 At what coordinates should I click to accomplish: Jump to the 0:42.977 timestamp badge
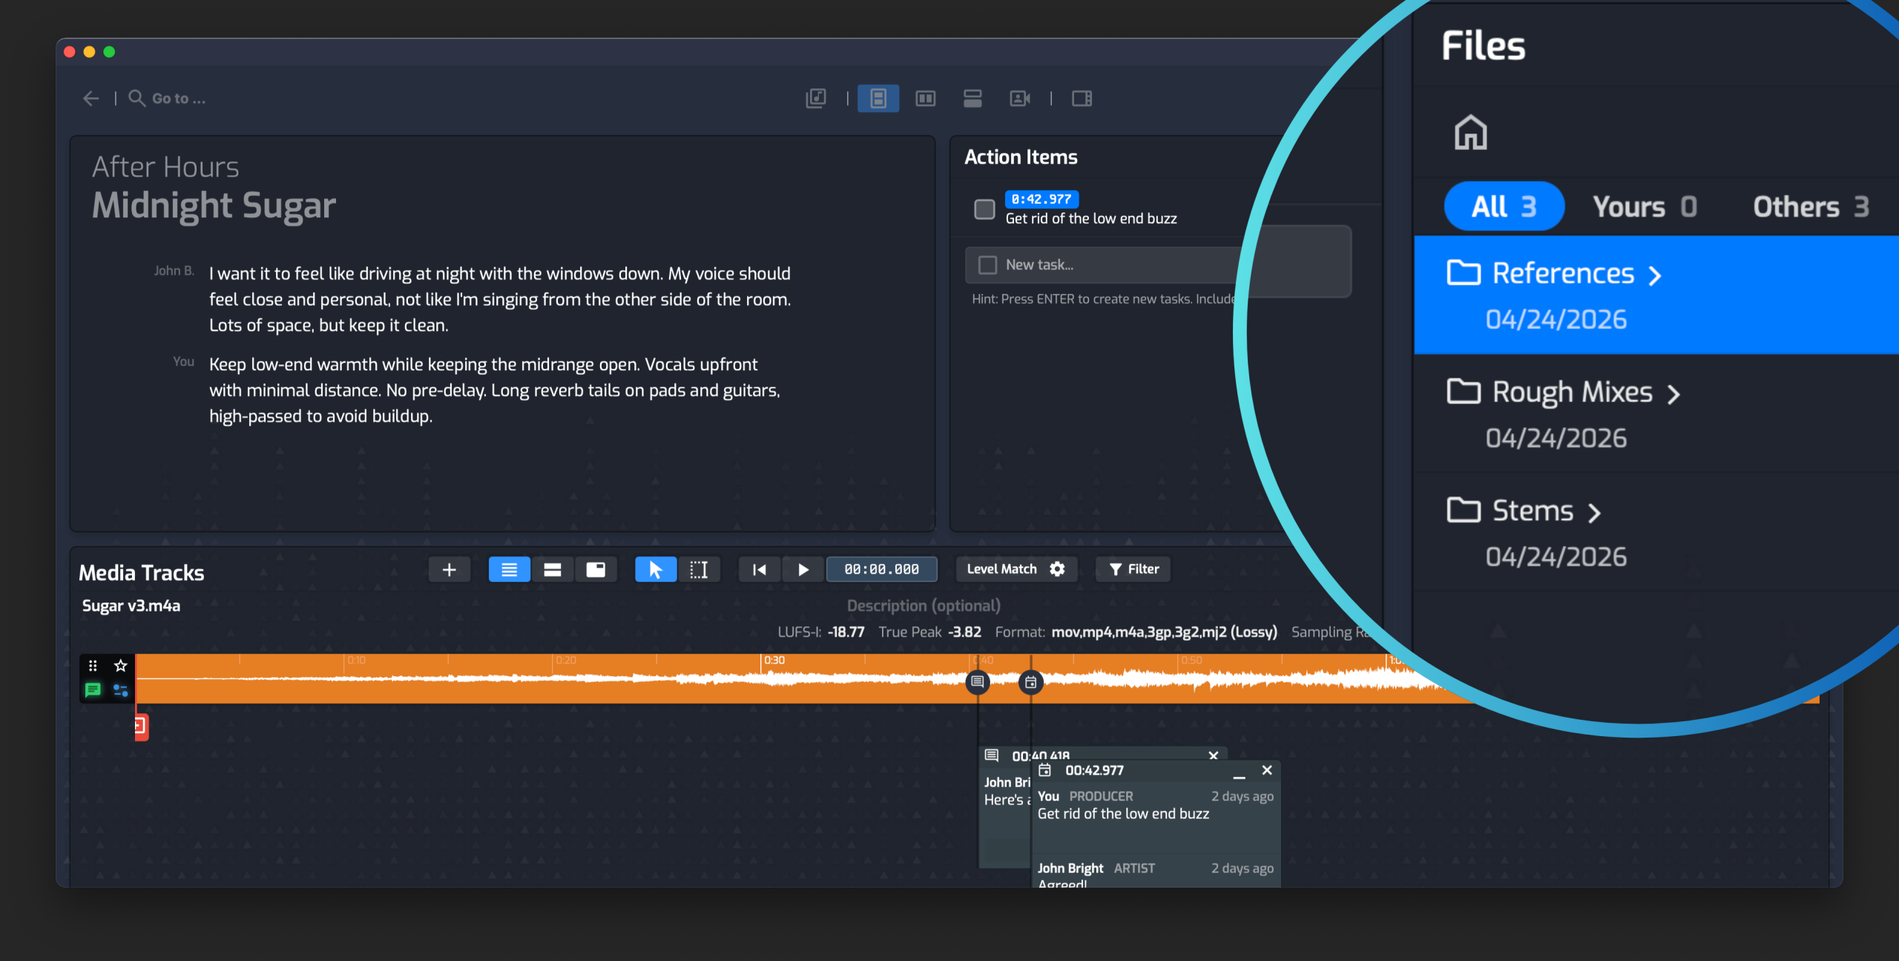(x=1041, y=199)
